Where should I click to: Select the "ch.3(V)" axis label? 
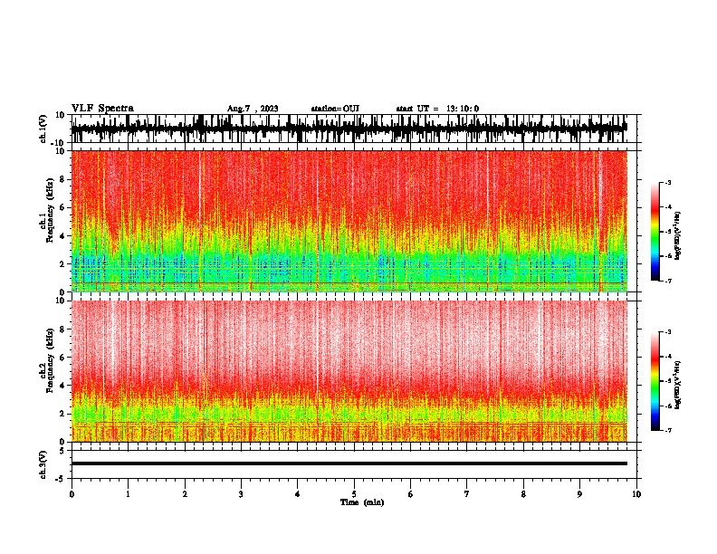coord(43,464)
